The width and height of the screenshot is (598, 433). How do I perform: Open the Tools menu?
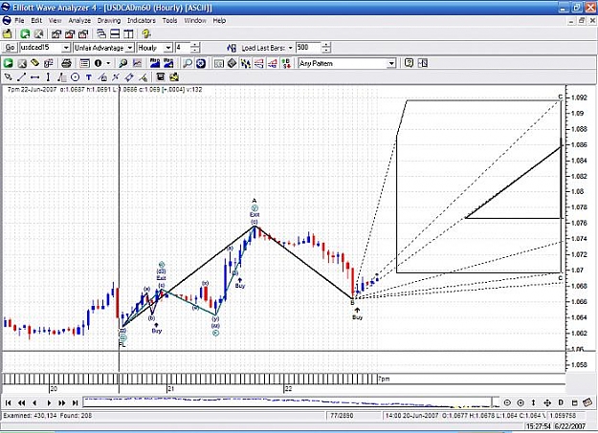coord(169,21)
